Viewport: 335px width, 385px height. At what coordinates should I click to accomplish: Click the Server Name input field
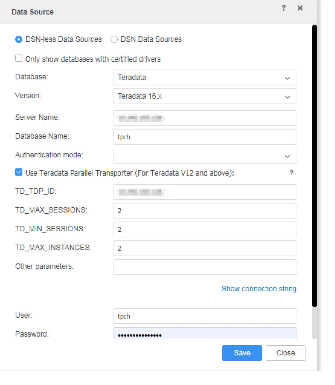pyautogui.click(x=205, y=118)
